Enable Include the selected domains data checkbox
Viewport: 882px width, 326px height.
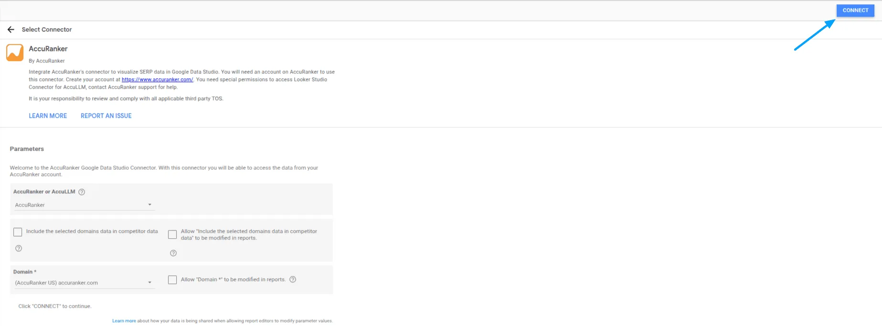(x=18, y=232)
